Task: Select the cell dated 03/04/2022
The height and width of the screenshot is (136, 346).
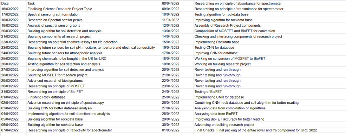Action: (13, 108)
